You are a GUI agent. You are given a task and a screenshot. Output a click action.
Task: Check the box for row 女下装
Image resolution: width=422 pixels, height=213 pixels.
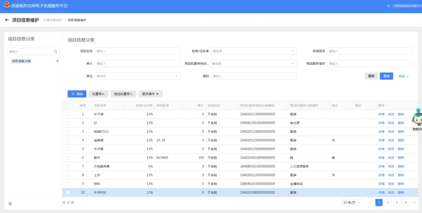coord(68,114)
